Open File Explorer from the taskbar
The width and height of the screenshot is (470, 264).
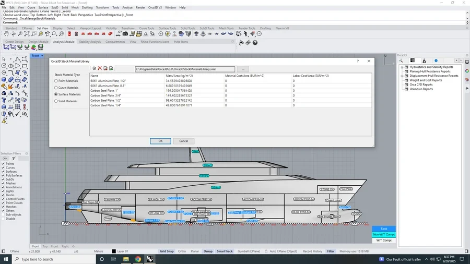pyautogui.click(x=125, y=259)
